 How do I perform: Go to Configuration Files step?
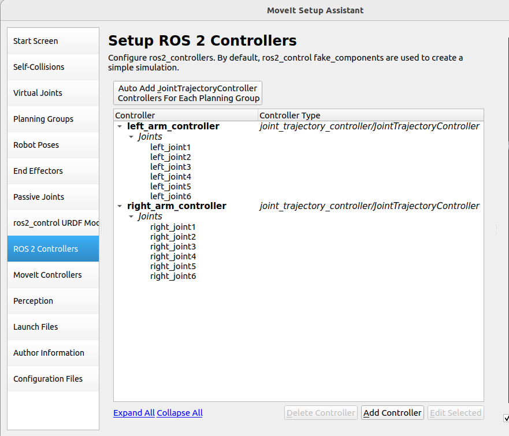pos(53,378)
